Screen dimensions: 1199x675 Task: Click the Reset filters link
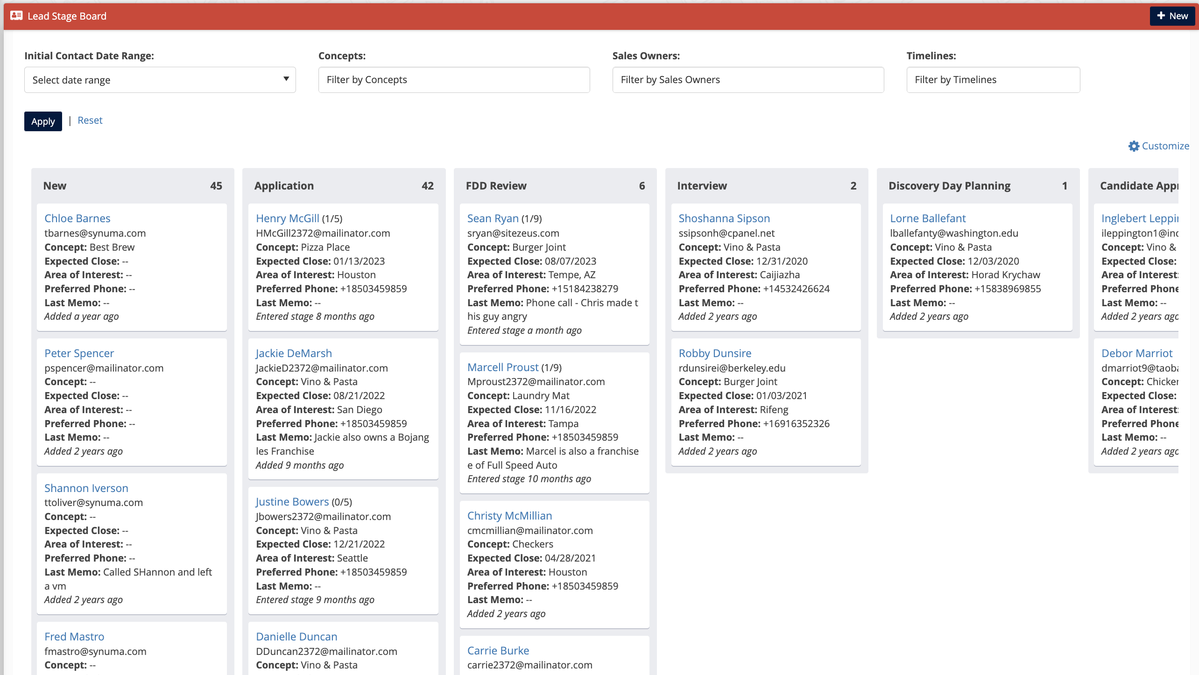point(90,120)
